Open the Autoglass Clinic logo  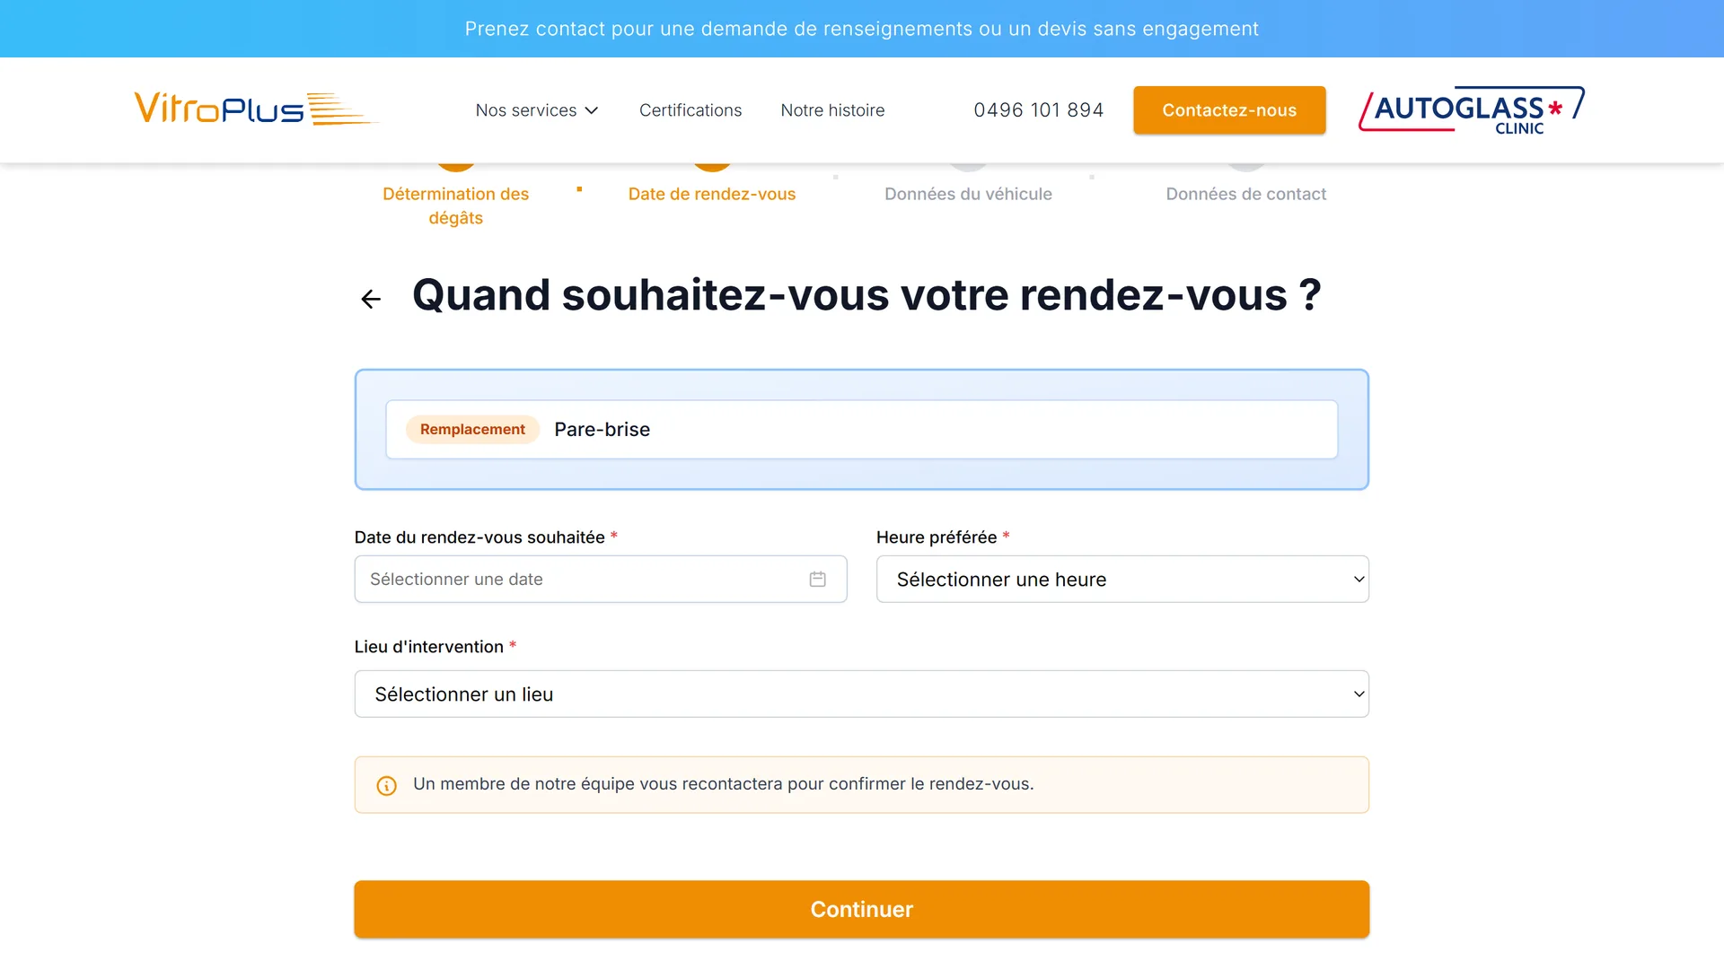click(x=1472, y=110)
